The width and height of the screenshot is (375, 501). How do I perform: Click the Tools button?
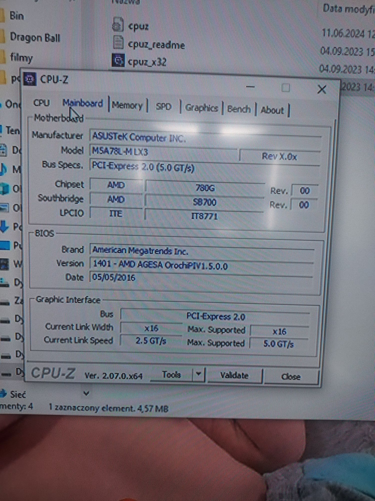pos(171,375)
